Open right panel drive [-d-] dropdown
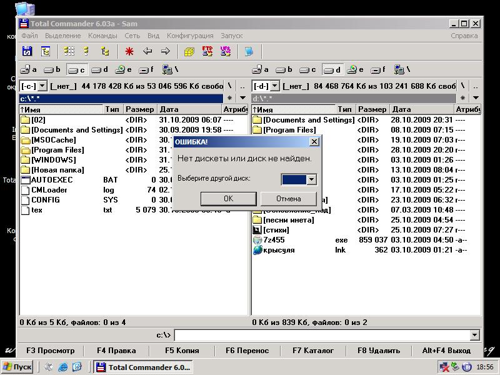The width and height of the screenshot is (500, 375). [274, 86]
